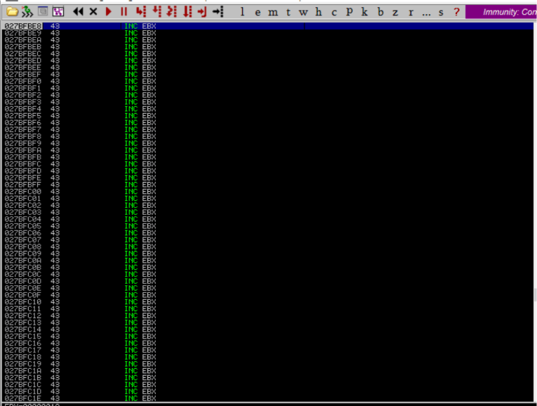Image resolution: width=537 pixels, height=406 pixels.
Task: Select disassembly row 027BFC13
Action: tap(268, 322)
